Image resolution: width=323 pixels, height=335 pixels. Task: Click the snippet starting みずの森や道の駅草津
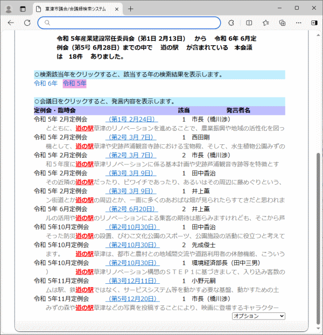[x=162, y=308]
